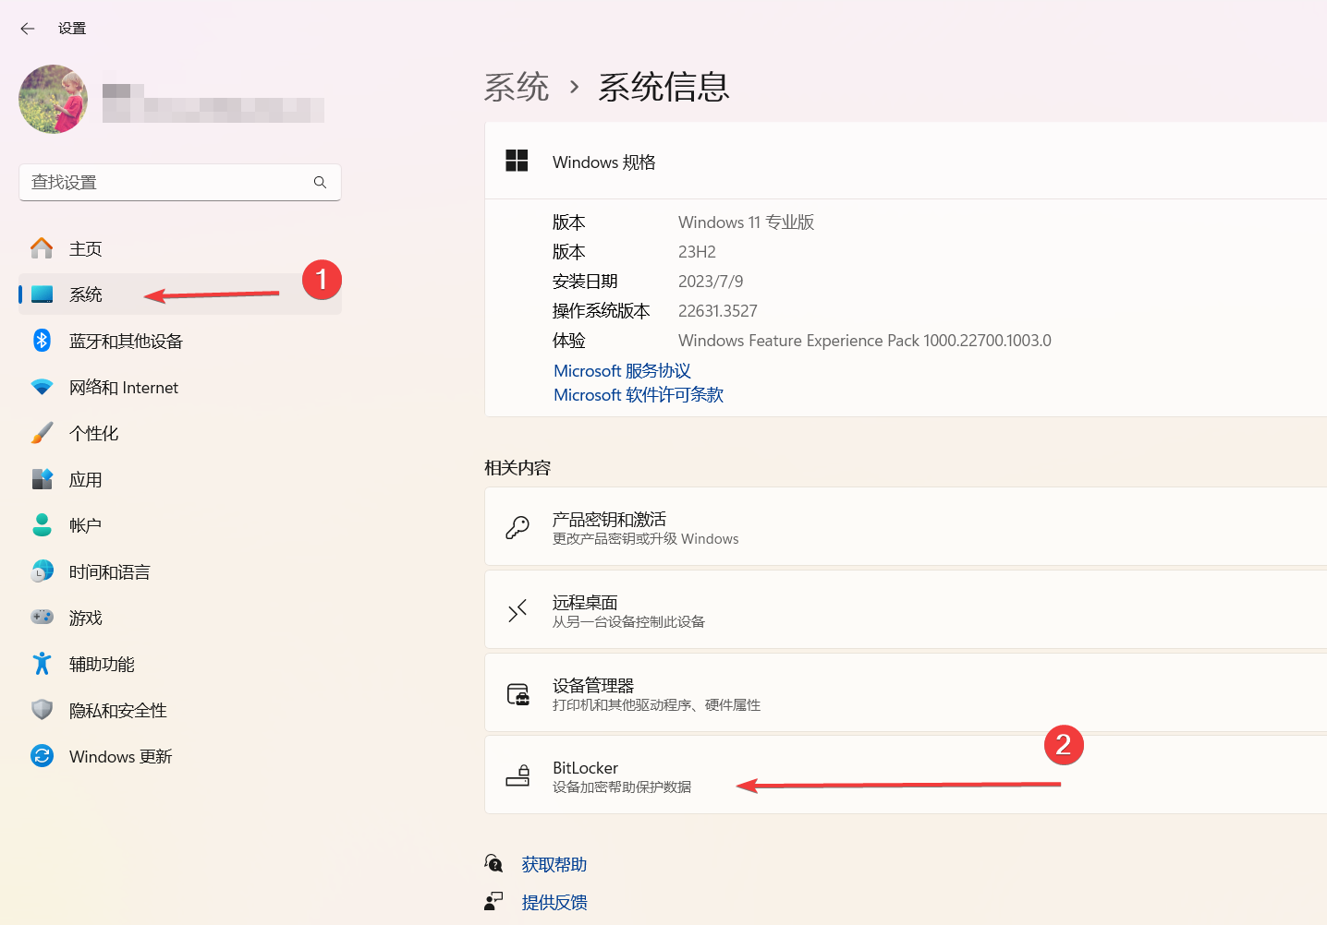Select 蓝牙和其他设备 in sidebar
Image resolution: width=1327 pixels, height=925 pixels.
(x=180, y=341)
